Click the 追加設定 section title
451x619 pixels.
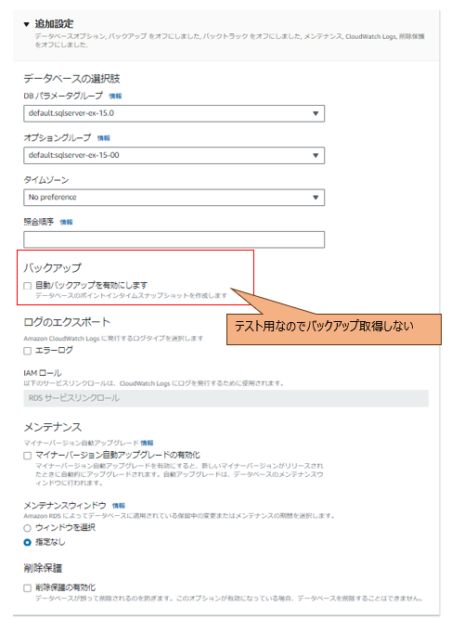[x=54, y=24]
